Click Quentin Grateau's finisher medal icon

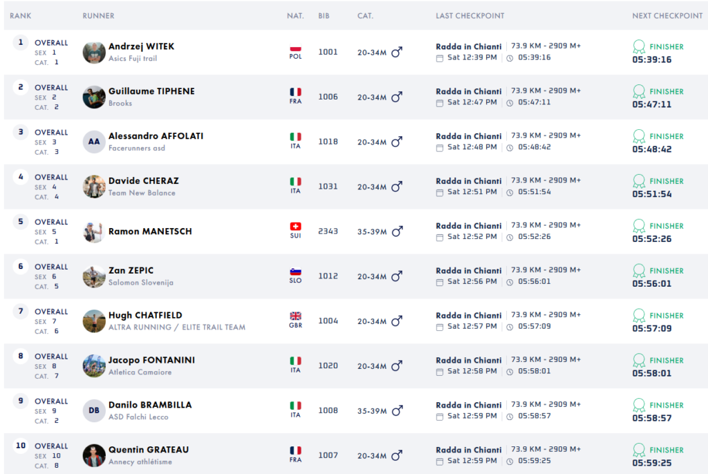coord(639,450)
